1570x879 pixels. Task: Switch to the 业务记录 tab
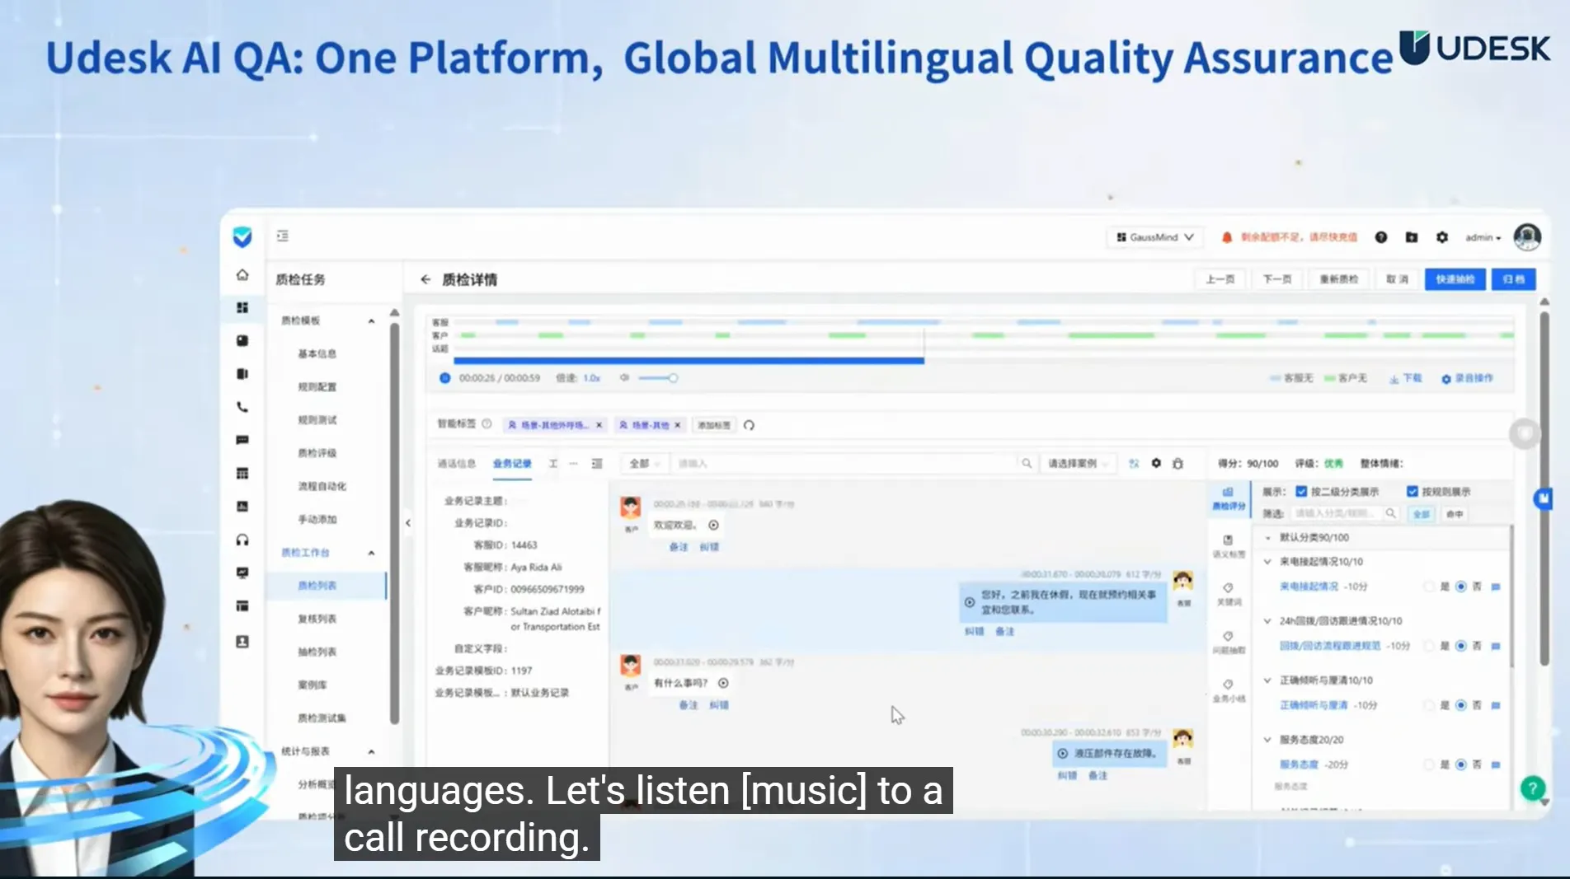click(x=512, y=464)
